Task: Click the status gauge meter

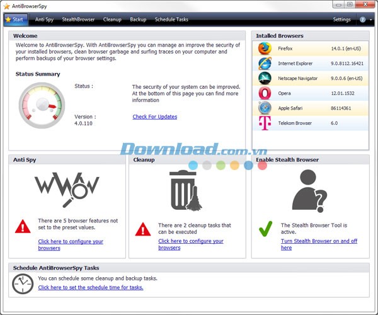Action: (x=42, y=105)
